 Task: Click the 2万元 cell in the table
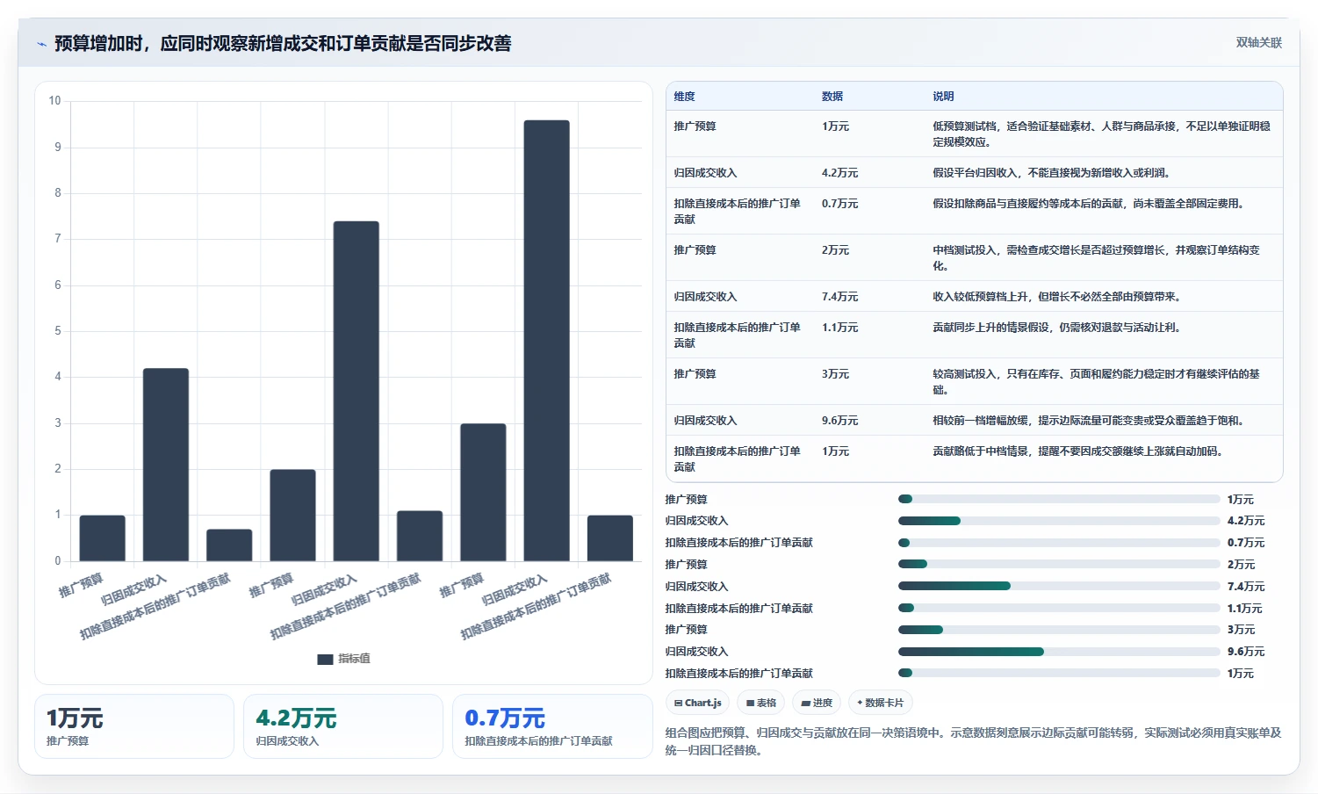(835, 250)
